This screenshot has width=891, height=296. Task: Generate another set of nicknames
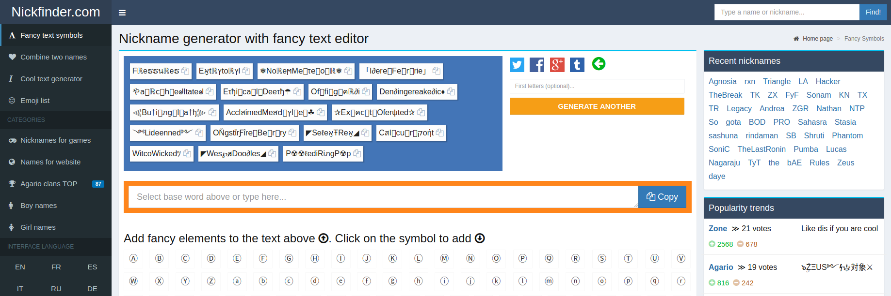click(x=597, y=106)
